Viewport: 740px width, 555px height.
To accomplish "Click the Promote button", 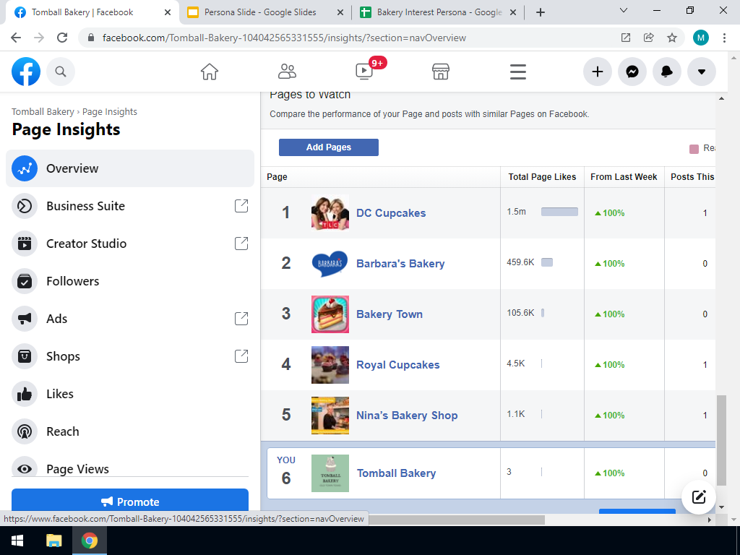I will (x=130, y=502).
